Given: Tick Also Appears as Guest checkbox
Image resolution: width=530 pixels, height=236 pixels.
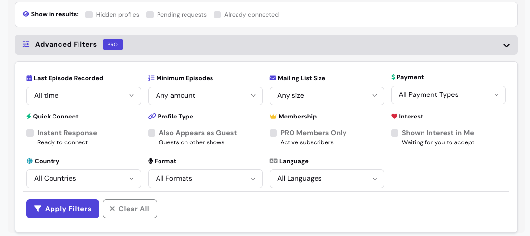Looking at the screenshot, I should click(152, 133).
